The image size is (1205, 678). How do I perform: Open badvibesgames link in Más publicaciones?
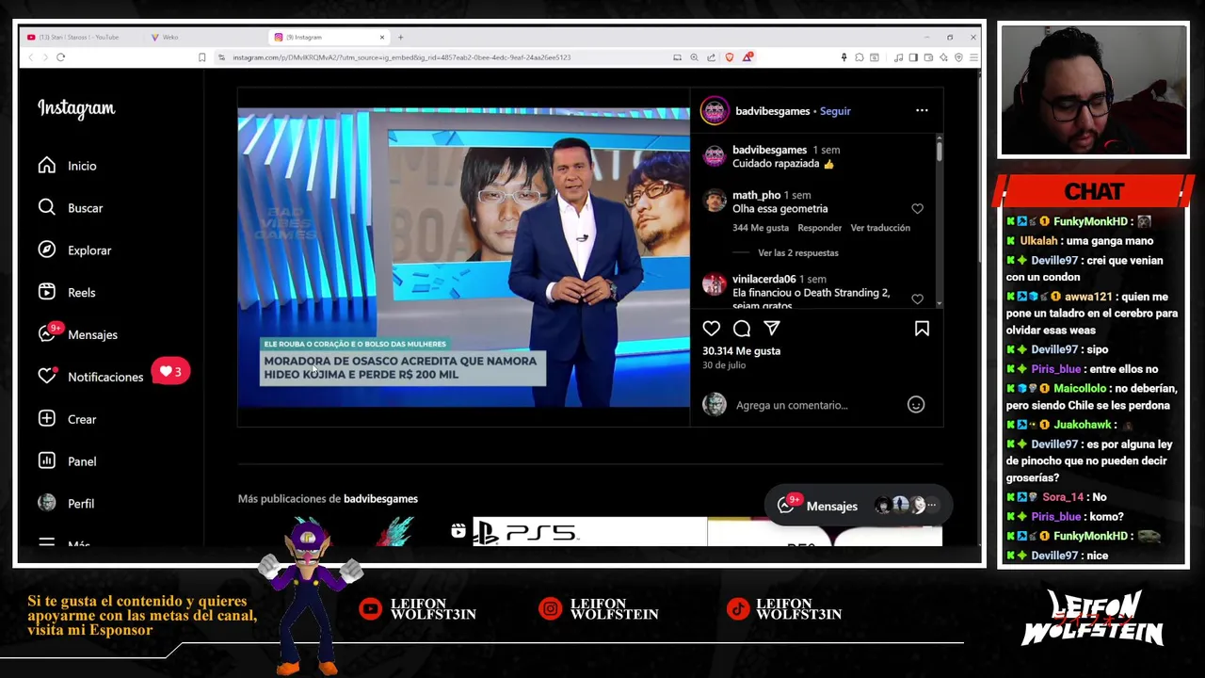point(380,498)
